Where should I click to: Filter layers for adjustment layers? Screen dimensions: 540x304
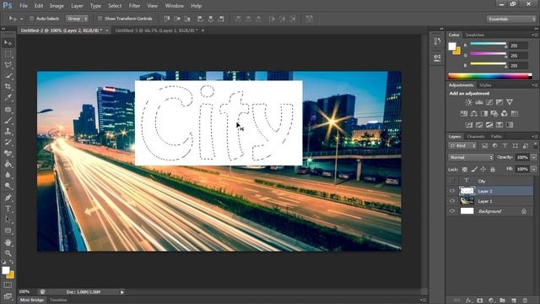point(494,146)
